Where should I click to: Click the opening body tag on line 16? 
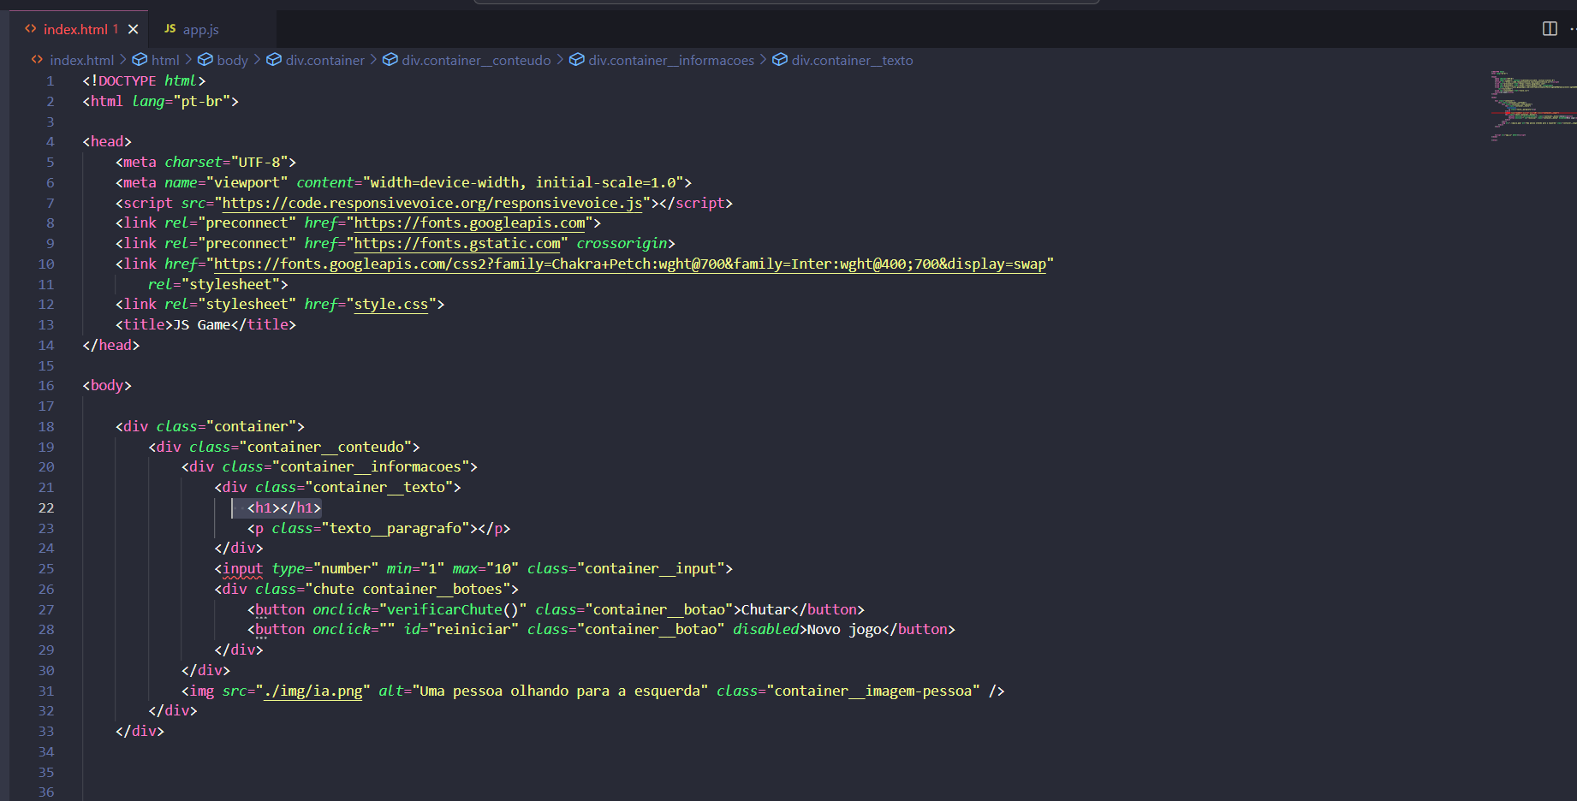tap(107, 386)
